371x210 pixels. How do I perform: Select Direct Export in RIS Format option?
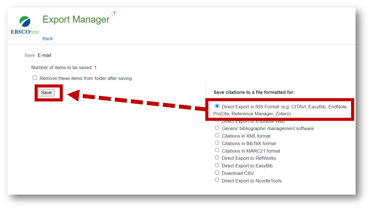click(217, 106)
